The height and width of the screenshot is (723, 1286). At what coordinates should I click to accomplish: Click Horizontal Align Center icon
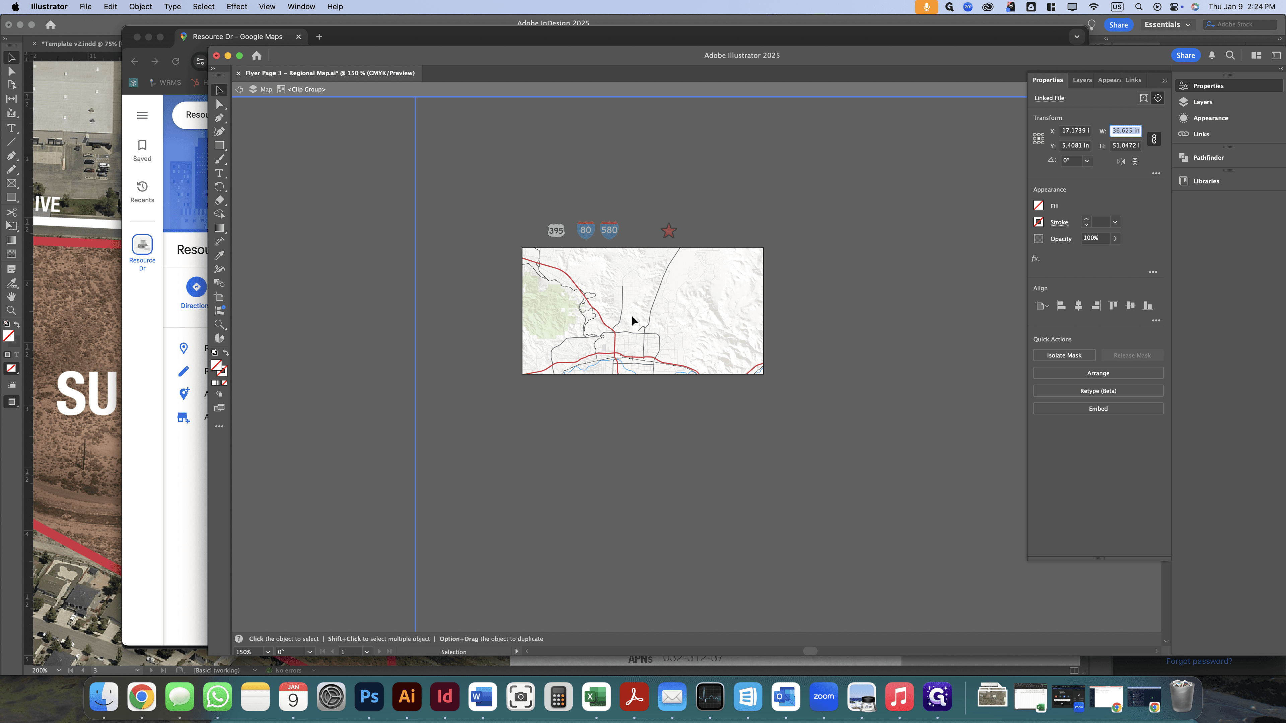[1078, 305]
